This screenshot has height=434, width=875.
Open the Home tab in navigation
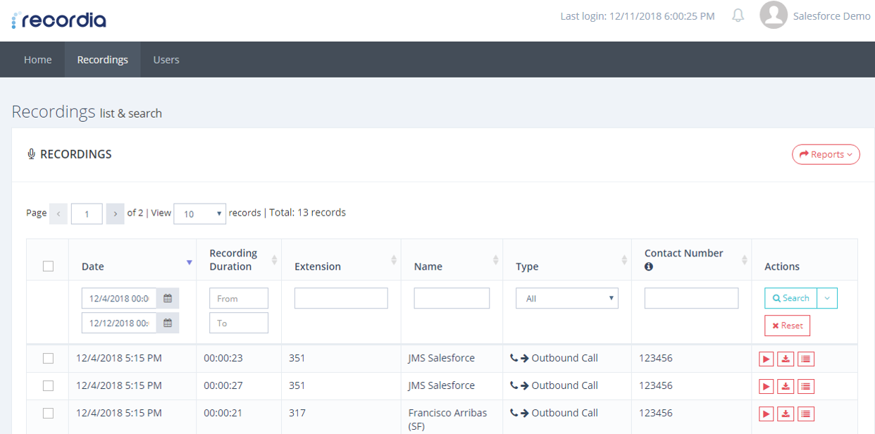(38, 60)
